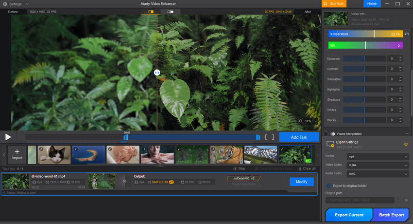Screen dimensions: 413x224
Task: Set the out-point with right bracket icon
Action: point(273,137)
